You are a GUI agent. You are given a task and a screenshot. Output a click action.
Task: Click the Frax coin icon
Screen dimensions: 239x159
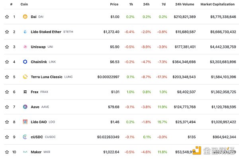pos(25,92)
